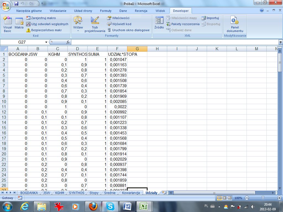Image resolution: width=283 pixels, height=212 pixels.
Task: Click Uruchom okno dialogowe
Action: 128,30
